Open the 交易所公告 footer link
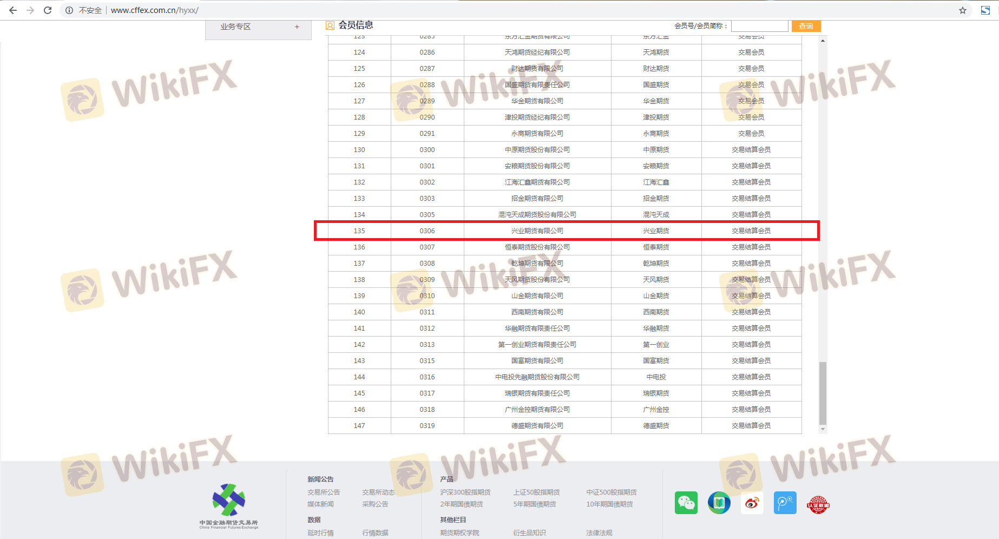This screenshot has width=999, height=539. [324, 492]
